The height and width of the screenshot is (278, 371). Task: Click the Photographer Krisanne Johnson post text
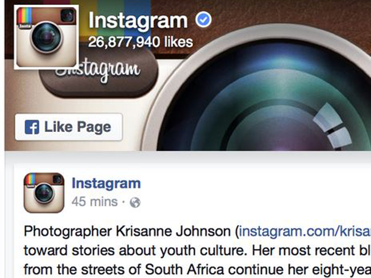coord(127,231)
